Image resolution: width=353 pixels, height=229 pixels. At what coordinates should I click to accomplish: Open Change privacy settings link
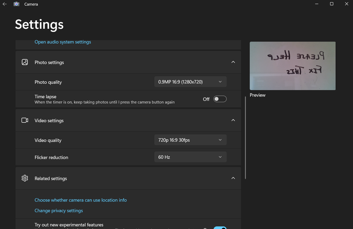pos(58,211)
